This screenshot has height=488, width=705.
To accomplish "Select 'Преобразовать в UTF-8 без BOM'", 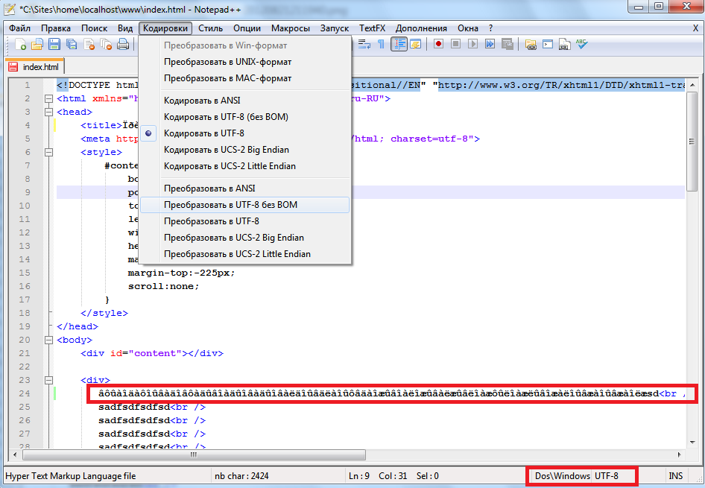I will [x=244, y=204].
